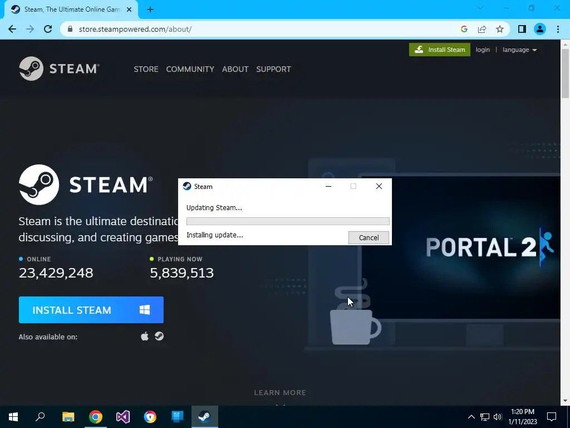
Task: Open the blue notebook taskbar app
Action: click(x=178, y=417)
